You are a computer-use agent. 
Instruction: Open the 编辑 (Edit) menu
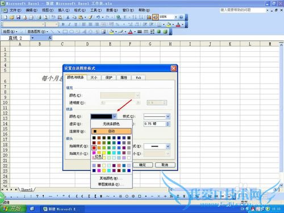point(31,10)
